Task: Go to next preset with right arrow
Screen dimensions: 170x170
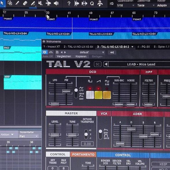Action: pyautogui.click(x=65, y=52)
